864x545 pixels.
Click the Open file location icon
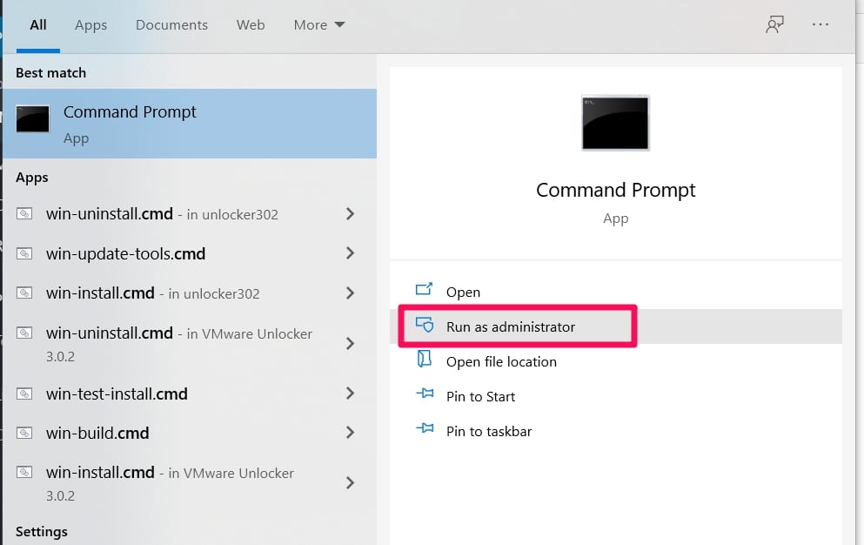tap(424, 359)
